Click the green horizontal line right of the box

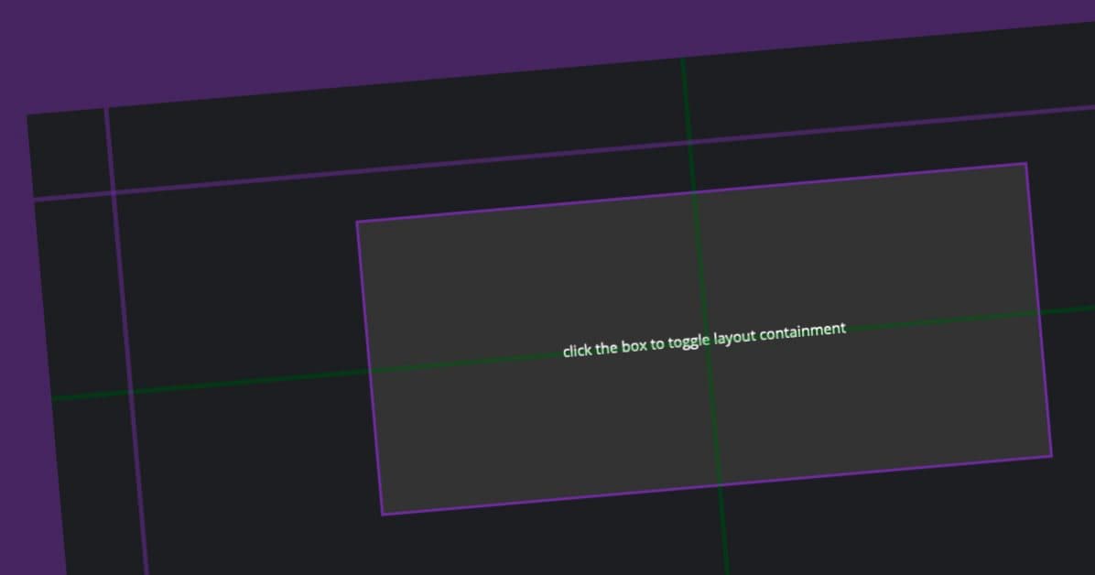(x=1069, y=309)
